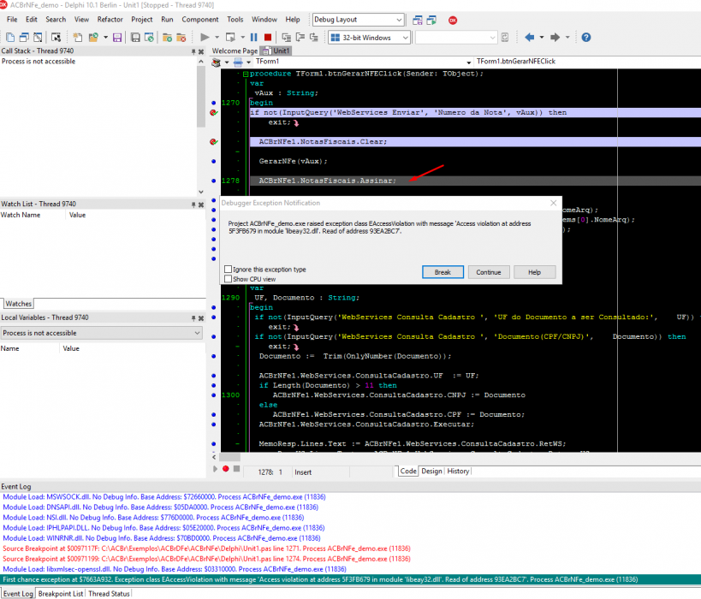Click the purple Save icon
This screenshot has height=599, width=701.
[x=117, y=38]
